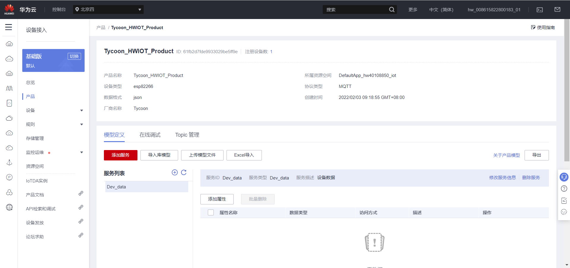570x268 pixels.
Task: Switch to the 在线调试 tab
Action: click(150, 135)
